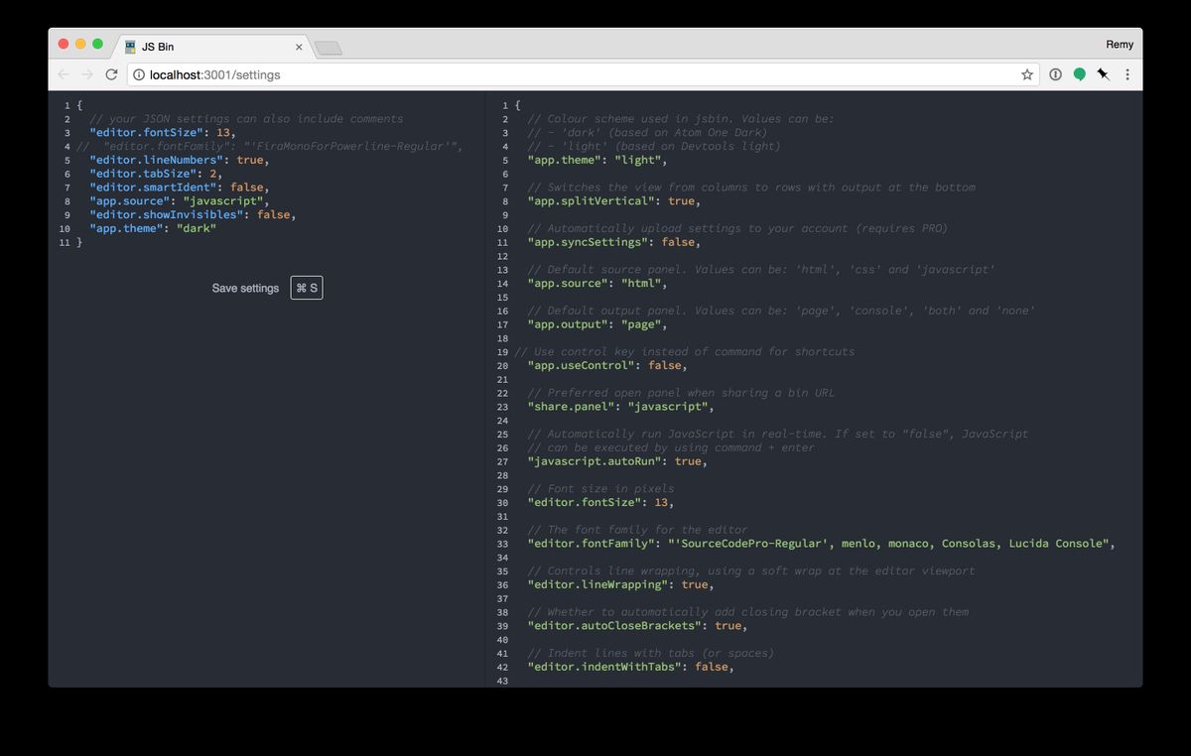Click the site info icon by localhost
1191x756 pixels.
point(139,74)
